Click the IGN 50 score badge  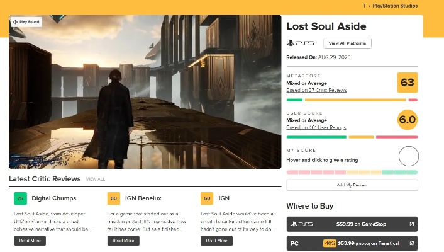pos(207,198)
